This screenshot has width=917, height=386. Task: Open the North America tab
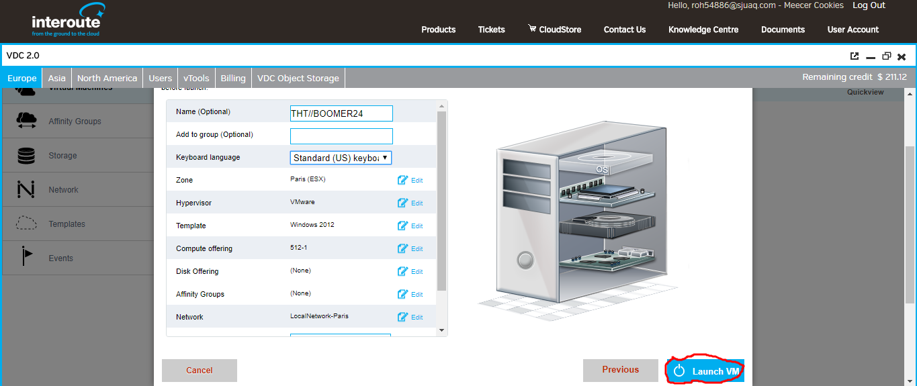tap(107, 78)
